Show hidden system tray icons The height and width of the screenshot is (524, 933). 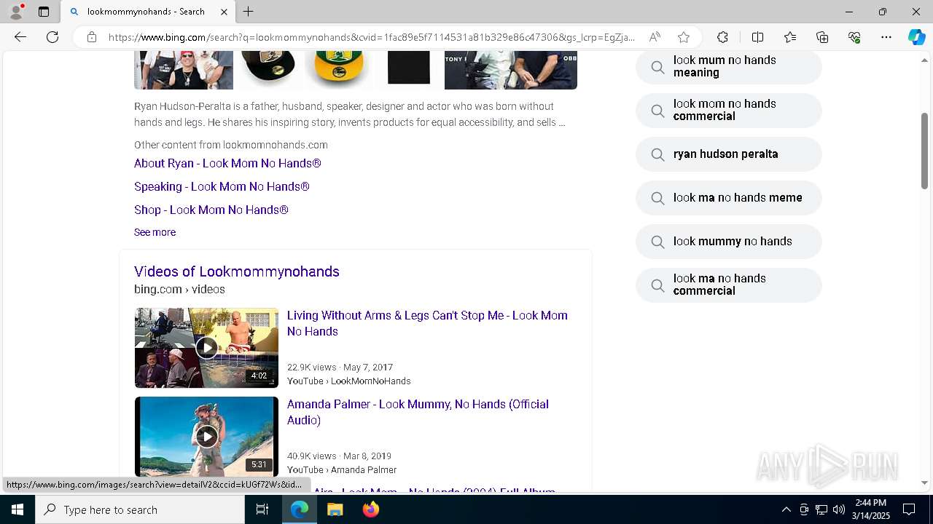click(x=786, y=509)
